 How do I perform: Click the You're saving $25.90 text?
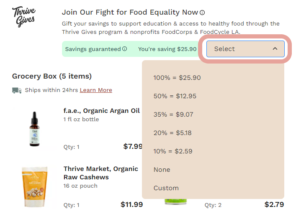click(167, 49)
